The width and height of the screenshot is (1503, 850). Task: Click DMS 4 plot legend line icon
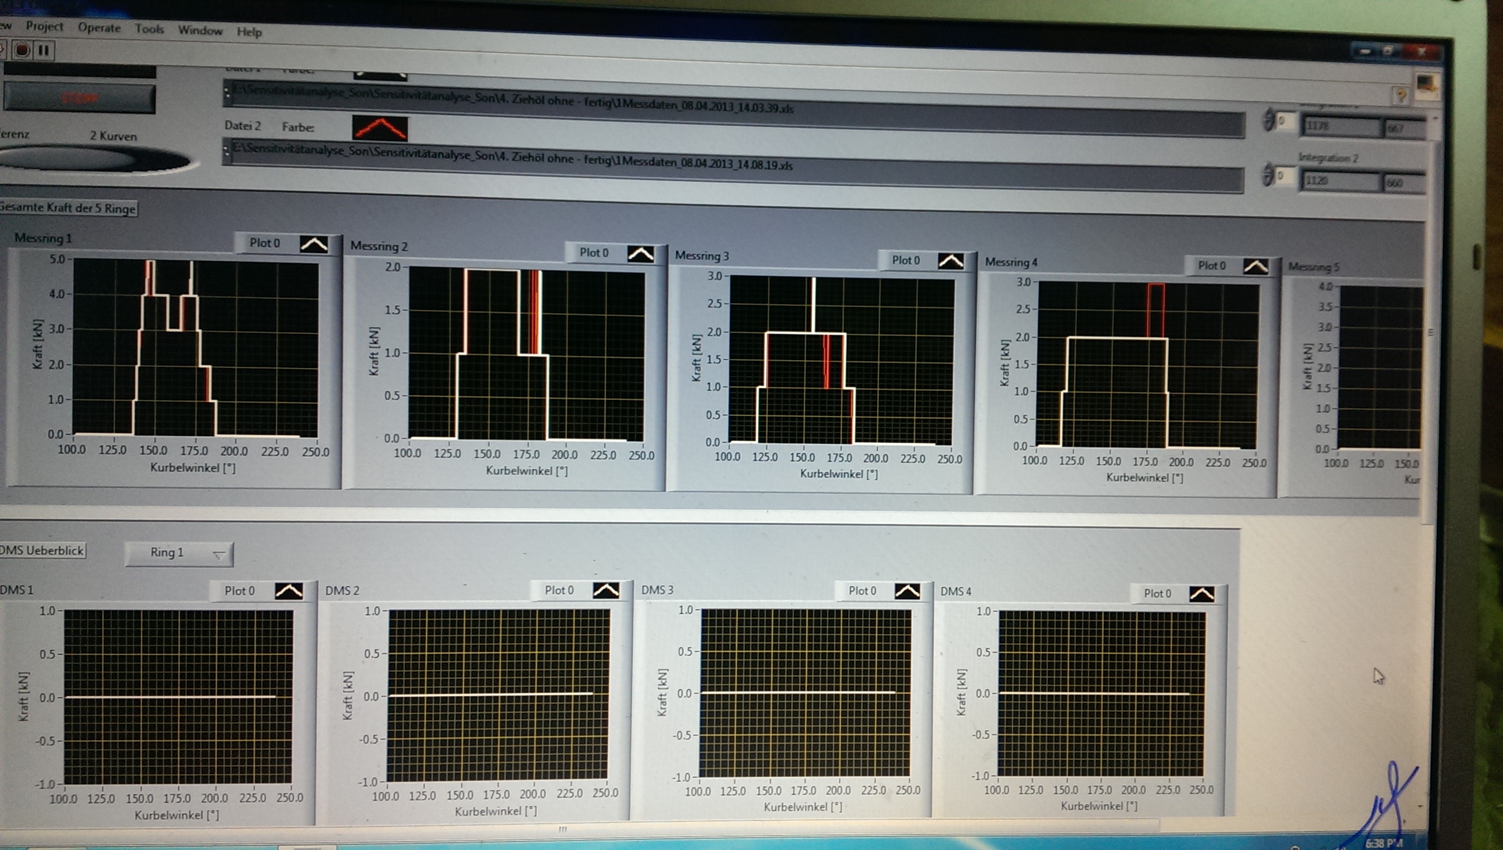click(1202, 594)
